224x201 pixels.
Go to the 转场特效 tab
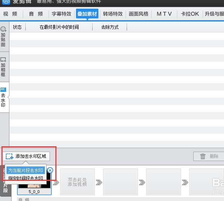click(x=113, y=14)
